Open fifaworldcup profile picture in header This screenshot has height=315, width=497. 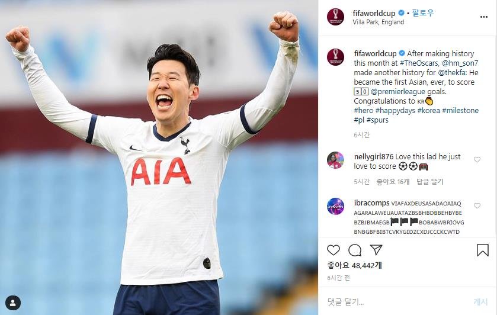(x=335, y=17)
